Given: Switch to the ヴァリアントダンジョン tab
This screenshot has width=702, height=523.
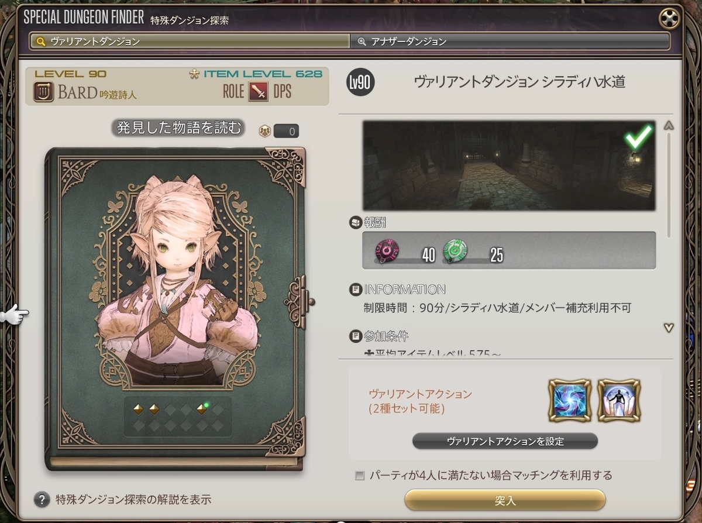Looking at the screenshot, I should tap(190, 42).
